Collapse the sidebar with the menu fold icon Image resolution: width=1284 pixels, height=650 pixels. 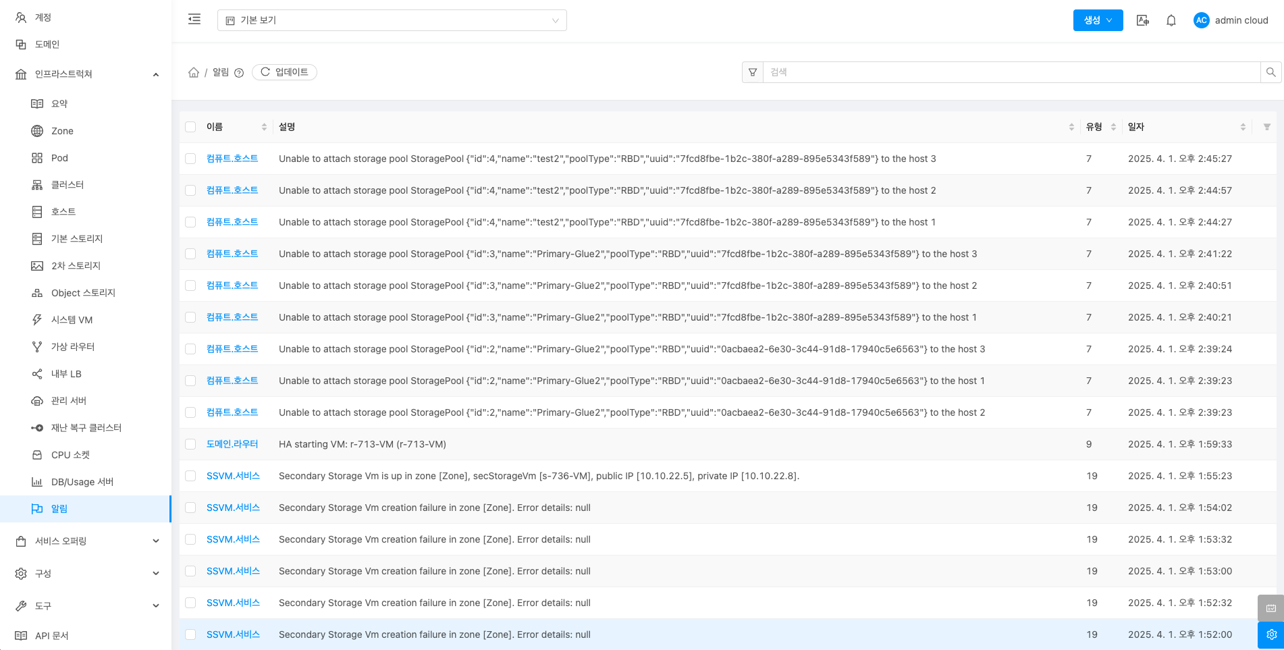point(194,20)
